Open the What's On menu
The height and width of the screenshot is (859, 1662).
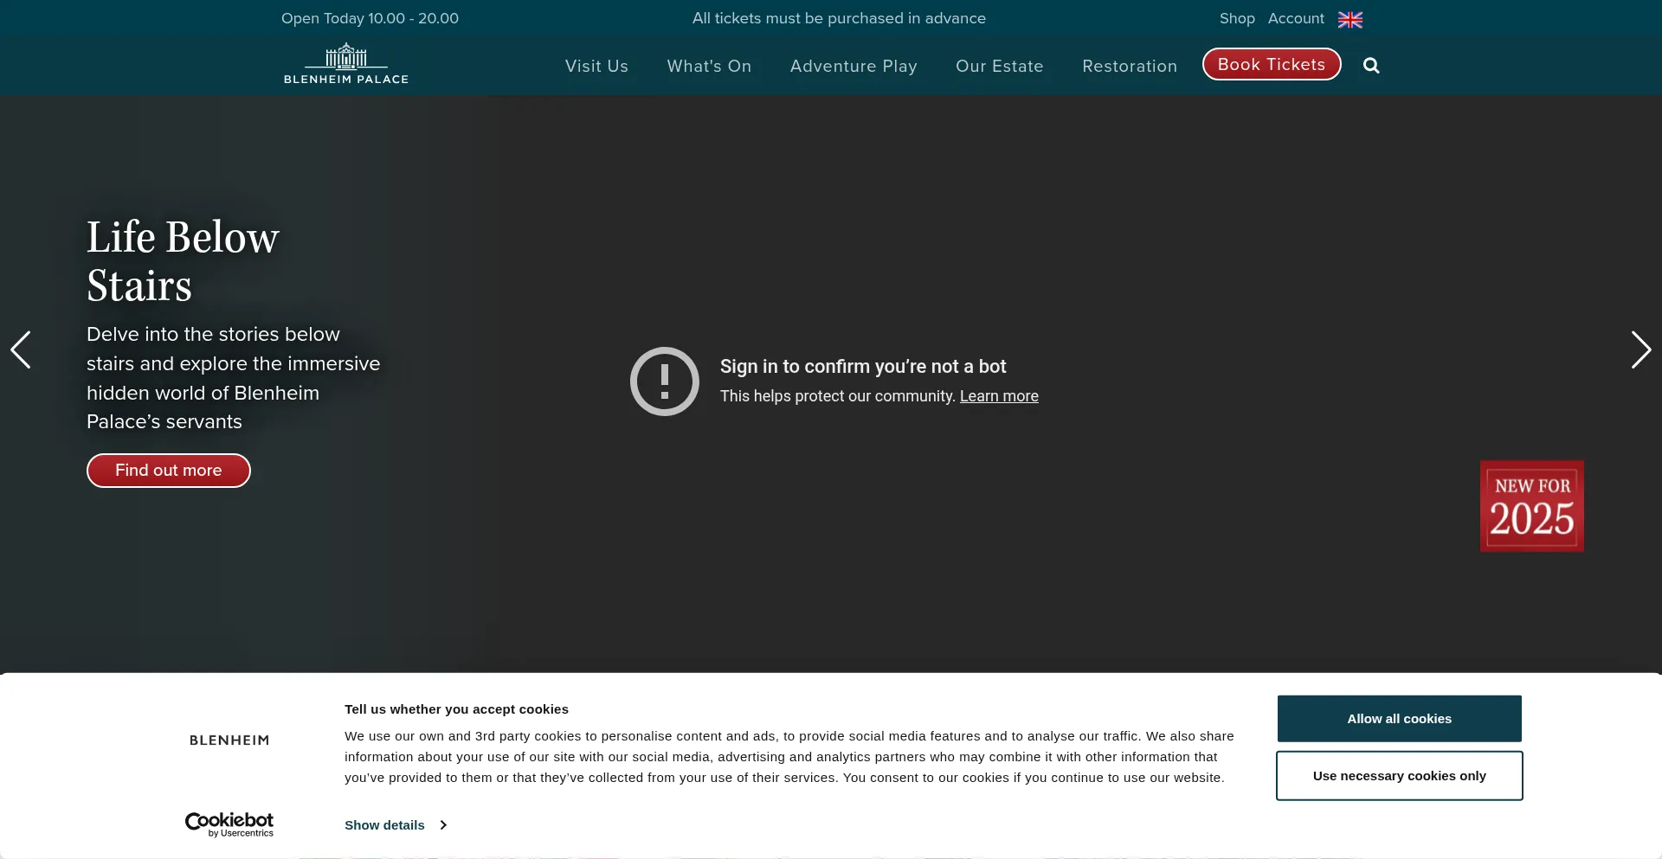[x=709, y=67]
